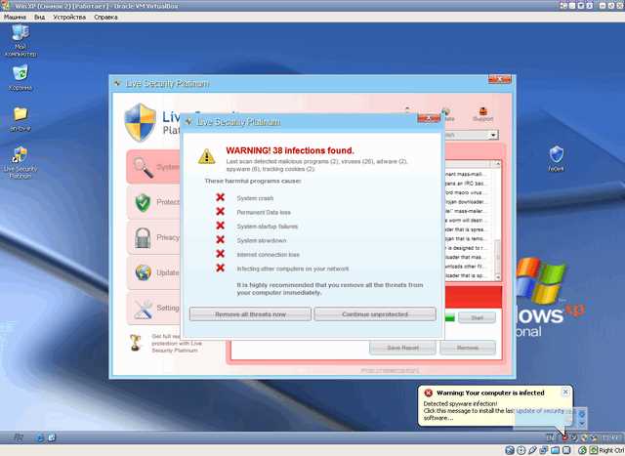
Task: Open the Устройства menu
Action: click(x=69, y=18)
